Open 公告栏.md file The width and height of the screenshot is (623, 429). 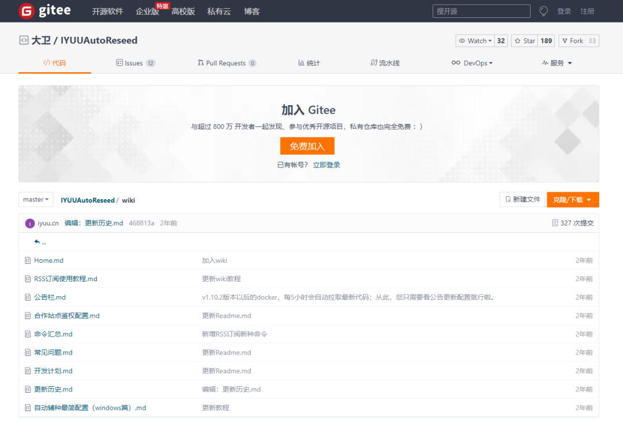click(x=50, y=297)
